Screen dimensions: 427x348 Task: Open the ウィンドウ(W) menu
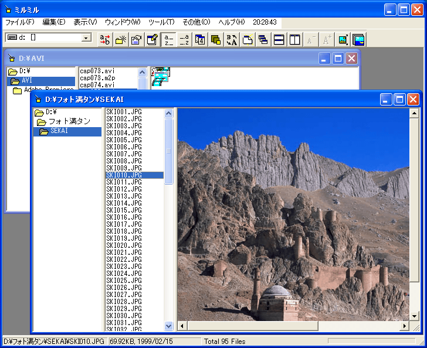click(123, 22)
